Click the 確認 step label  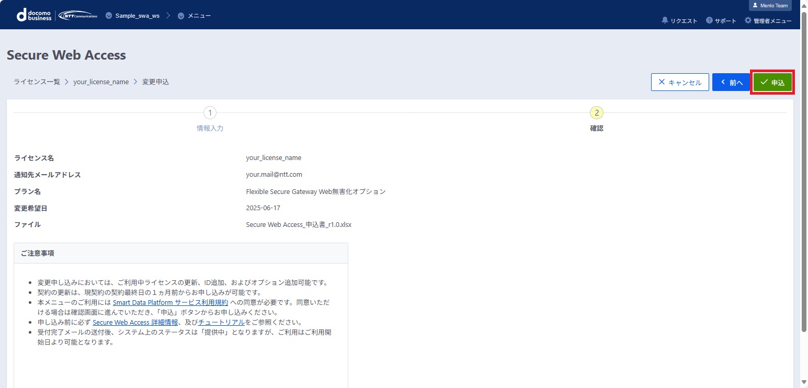[x=596, y=128]
